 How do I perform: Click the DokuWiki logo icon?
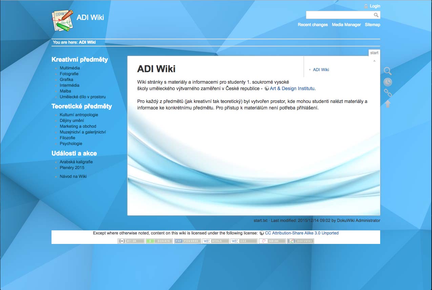click(63, 20)
